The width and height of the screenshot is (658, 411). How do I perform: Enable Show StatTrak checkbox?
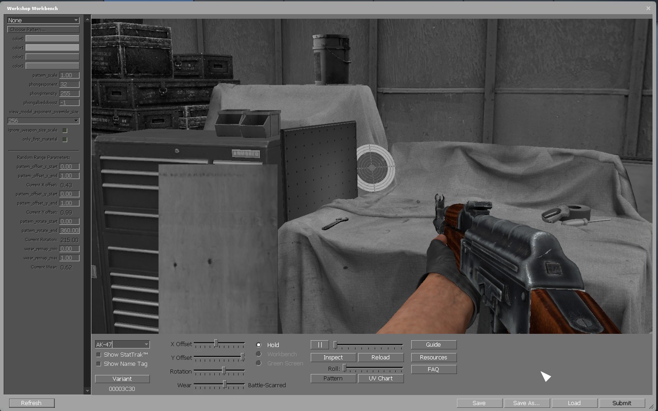(x=98, y=355)
